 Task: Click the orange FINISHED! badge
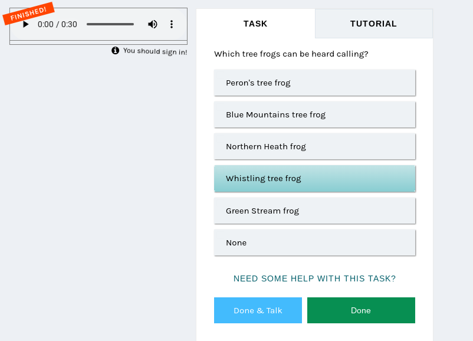click(x=28, y=14)
